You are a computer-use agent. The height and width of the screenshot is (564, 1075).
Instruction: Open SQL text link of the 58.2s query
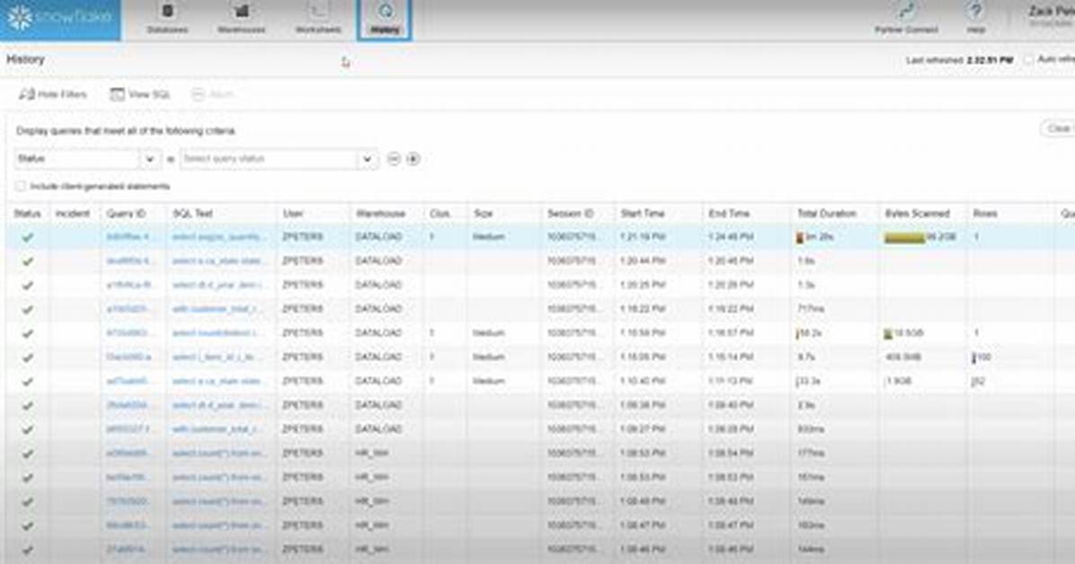(x=218, y=333)
